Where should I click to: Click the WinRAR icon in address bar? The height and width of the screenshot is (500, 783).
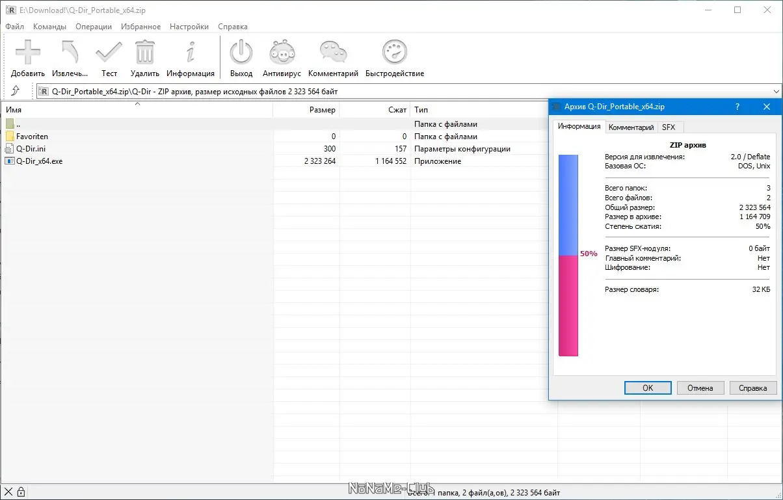(44, 92)
